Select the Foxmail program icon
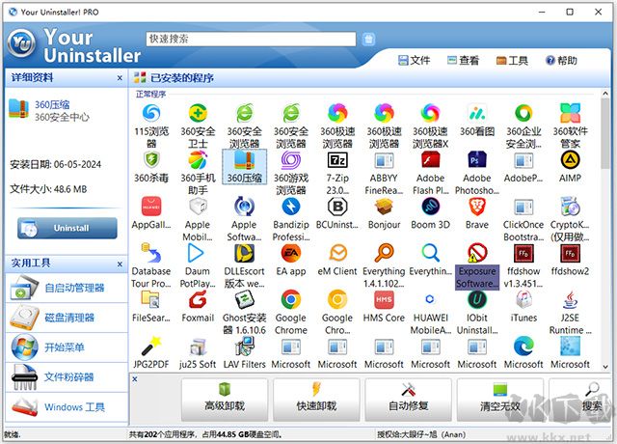Image resolution: width=617 pixels, height=444 pixels. click(198, 299)
